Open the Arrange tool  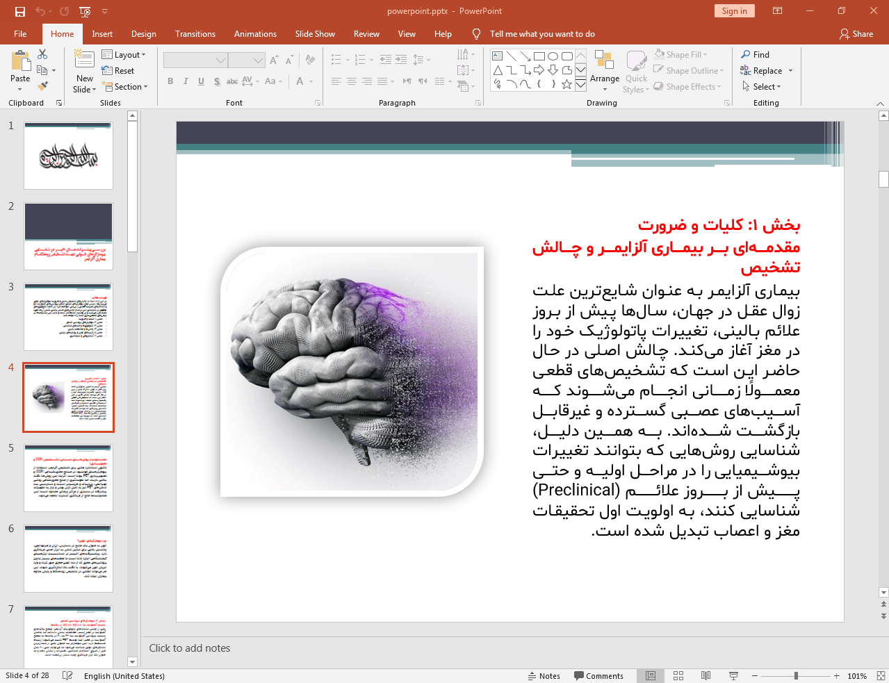[x=604, y=69]
